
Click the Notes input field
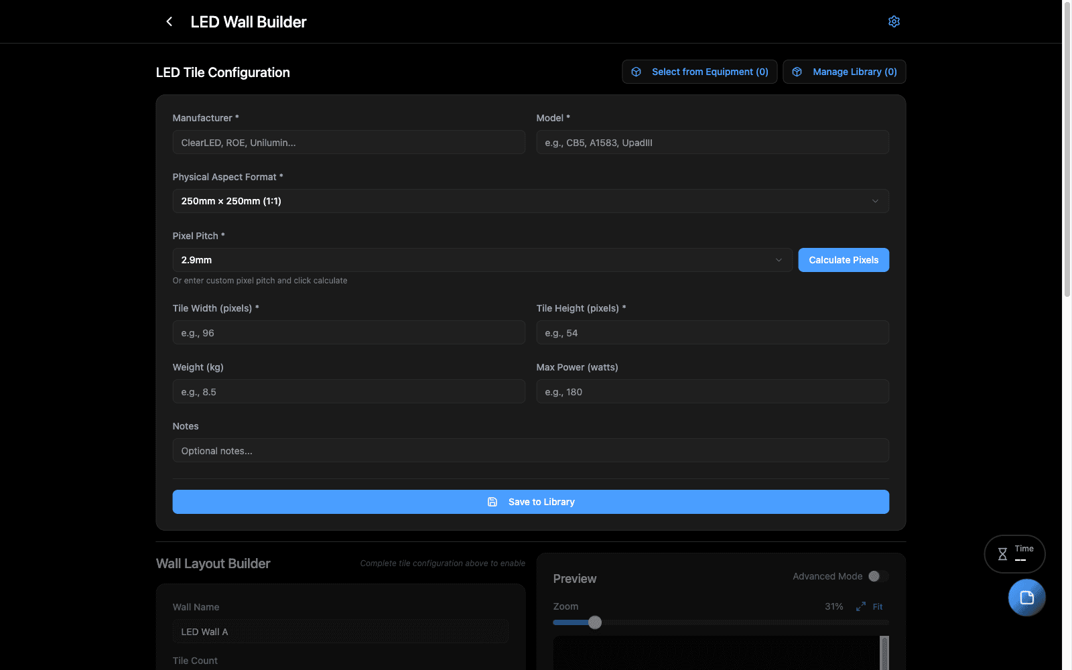531,450
